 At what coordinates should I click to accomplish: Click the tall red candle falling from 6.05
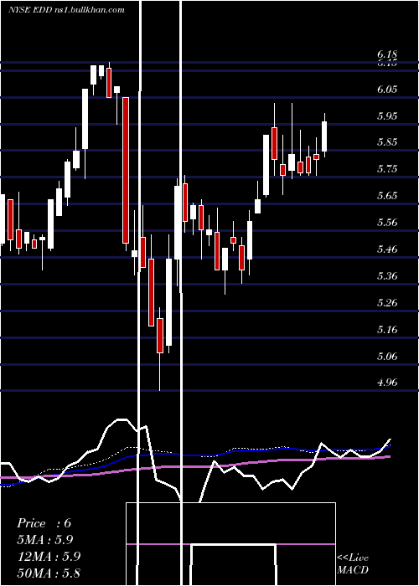point(126,171)
